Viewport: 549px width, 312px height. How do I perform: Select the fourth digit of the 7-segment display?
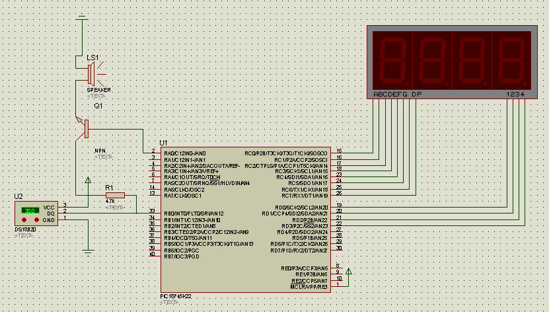click(x=511, y=61)
